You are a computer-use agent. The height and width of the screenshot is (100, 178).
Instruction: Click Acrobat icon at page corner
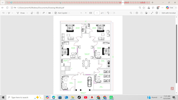pyautogui.click(x=172, y=88)
